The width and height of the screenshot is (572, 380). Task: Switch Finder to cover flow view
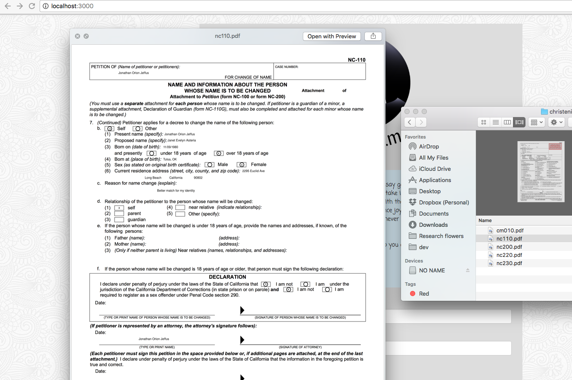(519, 122)
